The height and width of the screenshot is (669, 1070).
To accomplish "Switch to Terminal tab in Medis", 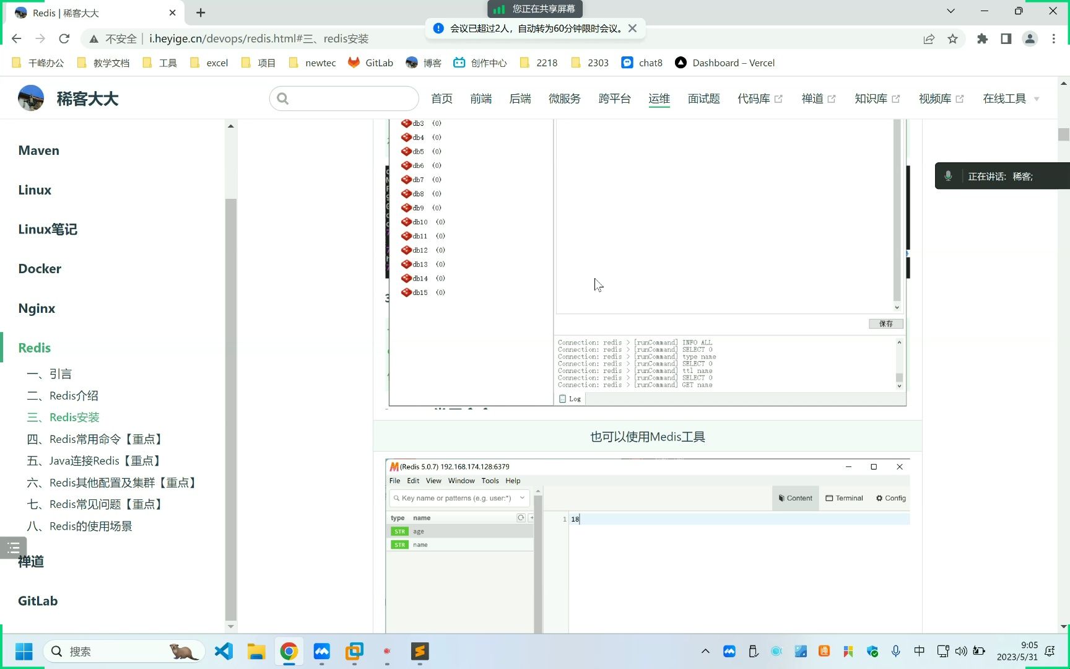I will [x=844, y=498].
